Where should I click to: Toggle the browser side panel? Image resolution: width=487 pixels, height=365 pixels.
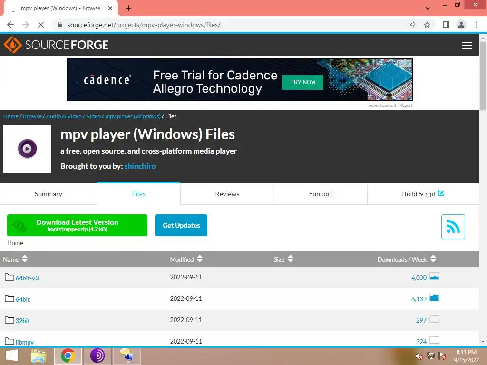[x=446, y=25]
